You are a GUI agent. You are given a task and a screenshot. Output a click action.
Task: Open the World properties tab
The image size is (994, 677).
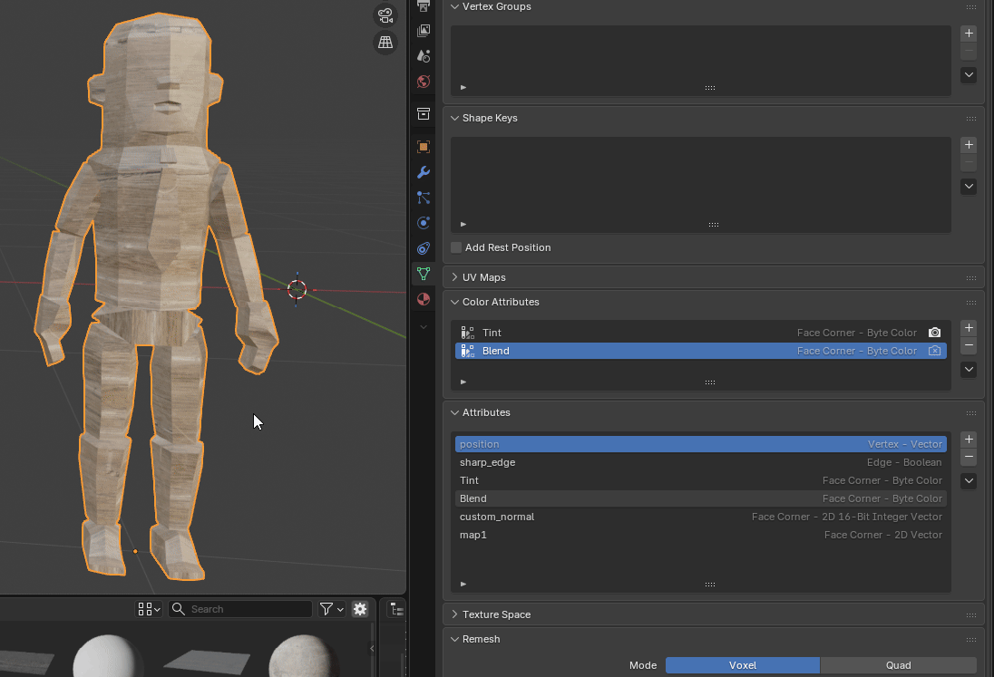click(424, 81)
